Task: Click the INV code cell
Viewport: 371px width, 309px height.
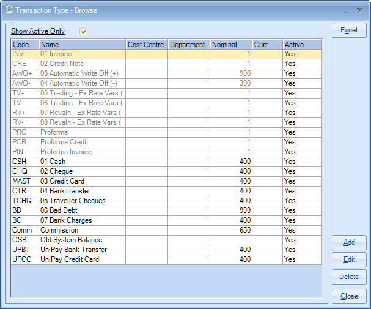Action: pyautogui.click(x=25, y=54)
